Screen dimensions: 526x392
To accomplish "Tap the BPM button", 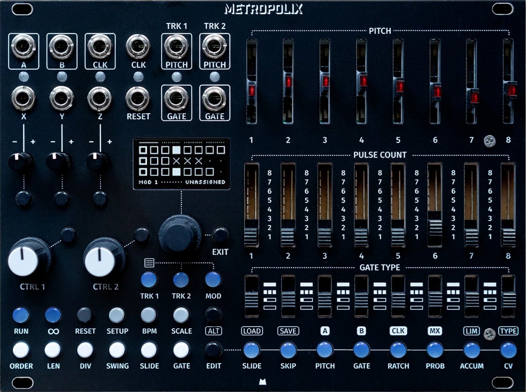I will 149,315.
